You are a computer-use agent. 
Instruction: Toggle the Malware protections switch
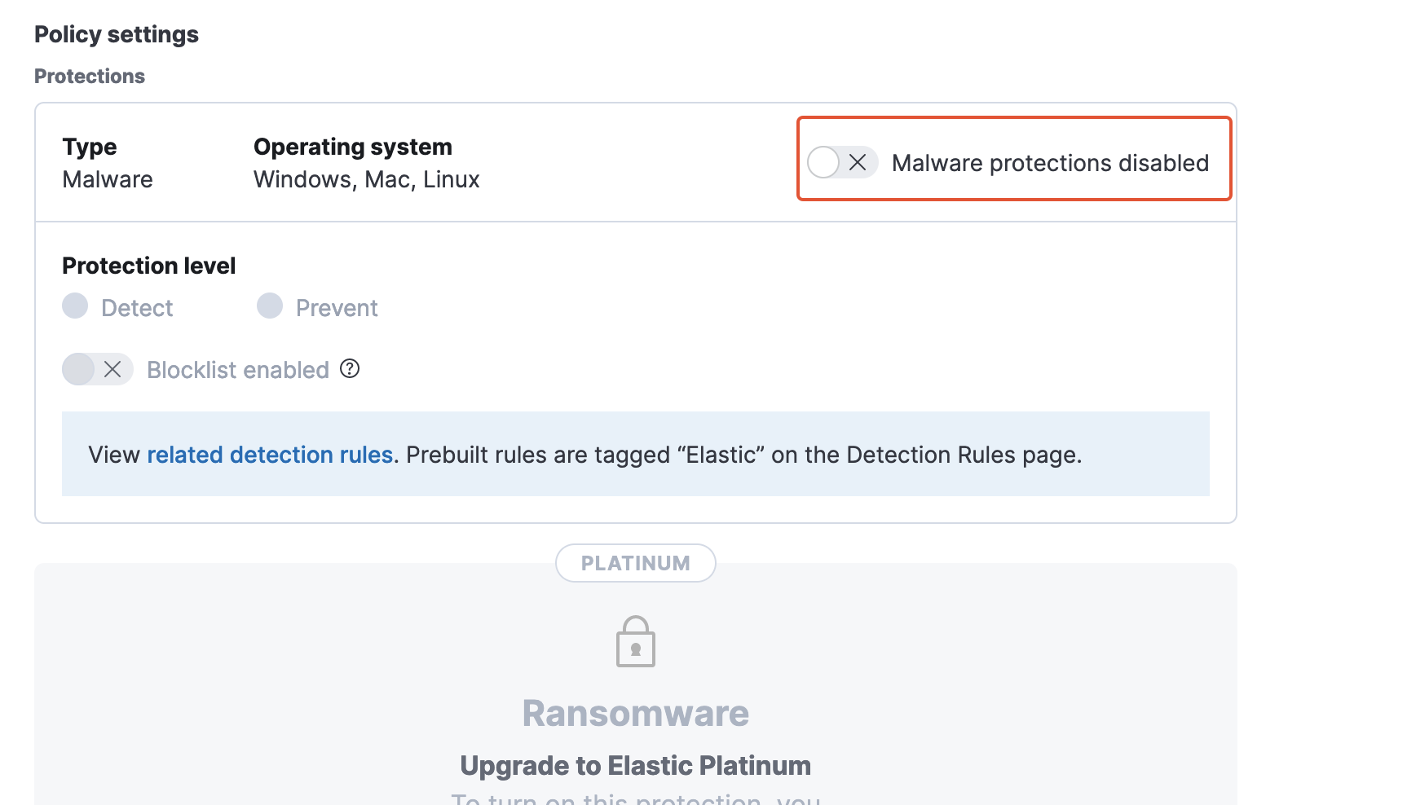[x=841, y=162]
